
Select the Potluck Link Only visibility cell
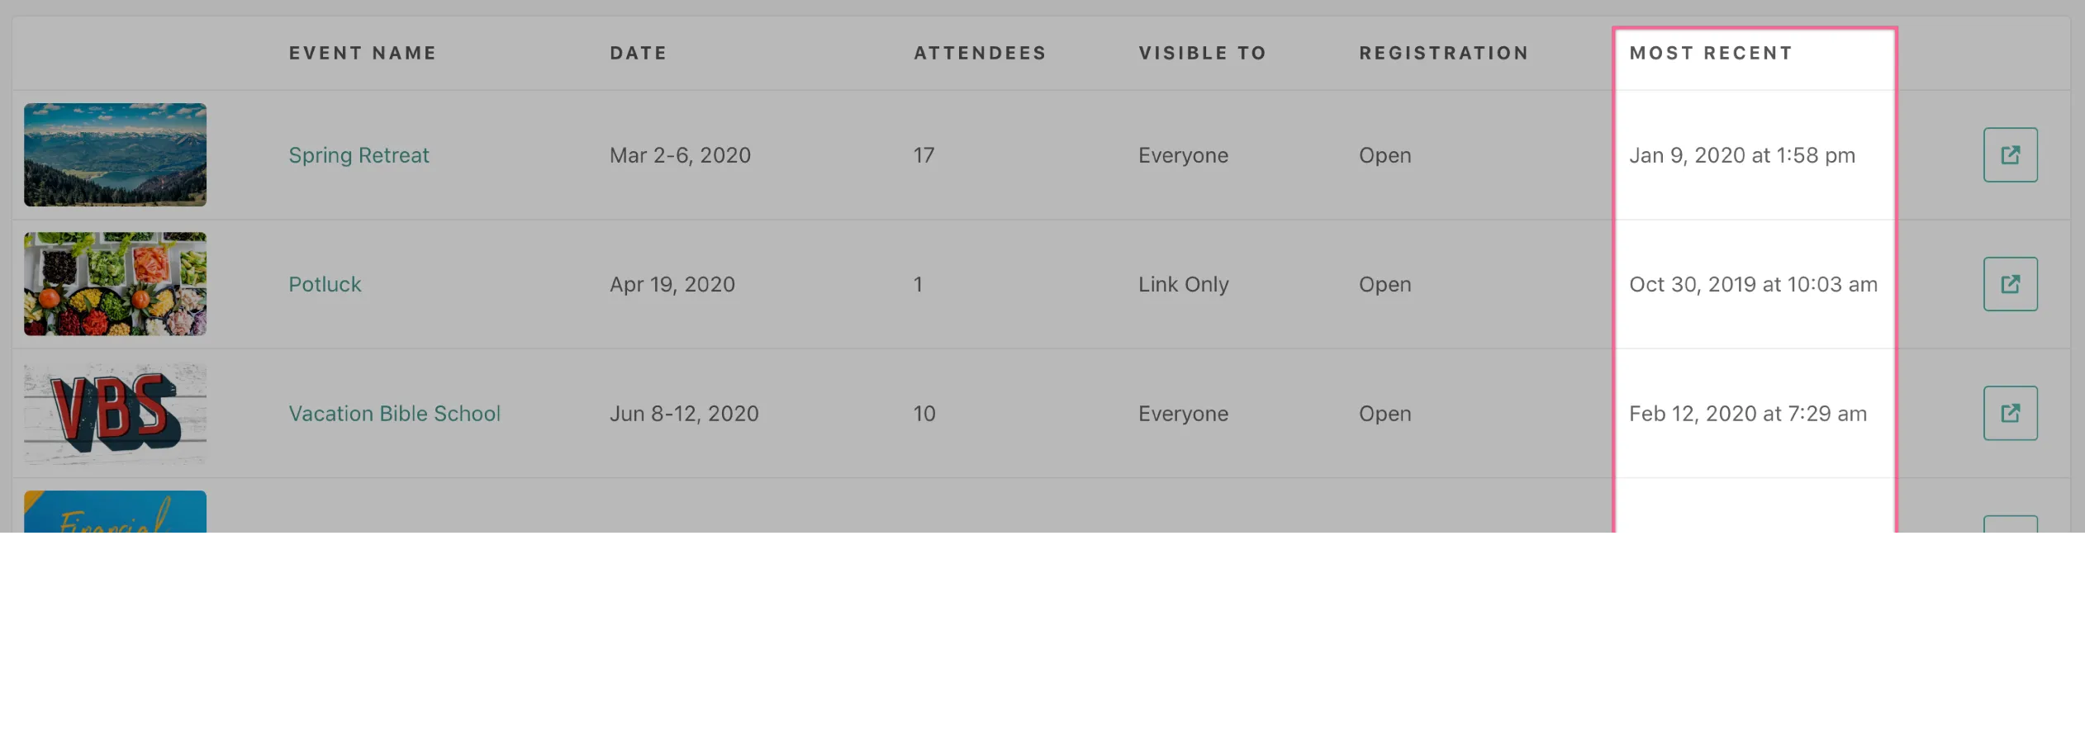click(x=1183, y=284)
